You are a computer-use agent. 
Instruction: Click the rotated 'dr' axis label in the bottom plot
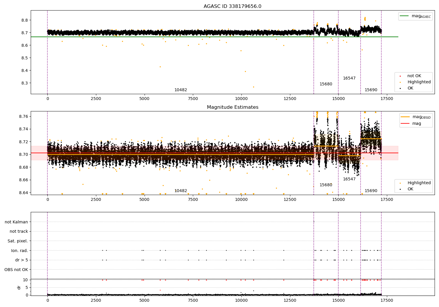coord(19,287)
